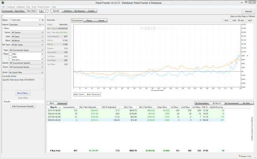Click the My C Net Won legend marker
The height and width of the screenshot is (159, 257).
(x=75, y=94)
